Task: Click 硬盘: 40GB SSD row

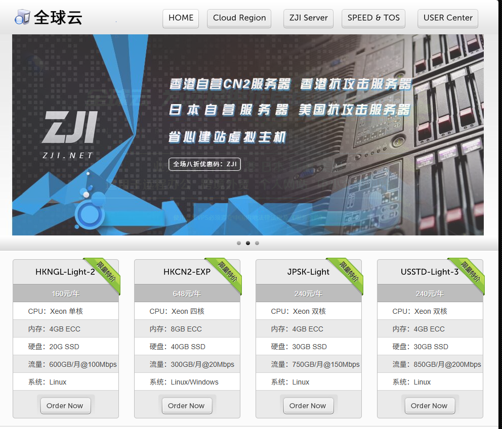Action: click(x=187, y=347)
